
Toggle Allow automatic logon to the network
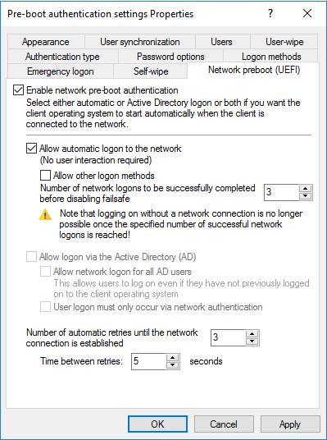pyautogui.click(x=31, y=148)
